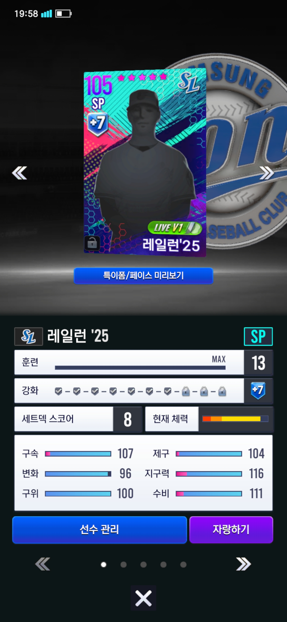
Task: Open 선수 관리 player management
Action: tap(100, 530)
